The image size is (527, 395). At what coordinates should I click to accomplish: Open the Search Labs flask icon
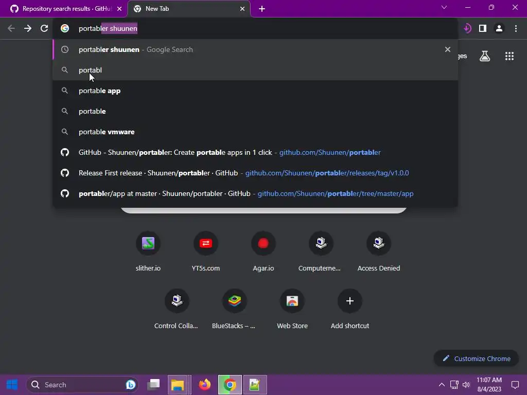coord(485,56)
